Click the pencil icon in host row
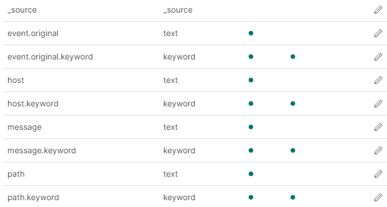Image resolution: width=387 pixels, height=207 pixels. [378, 80]
